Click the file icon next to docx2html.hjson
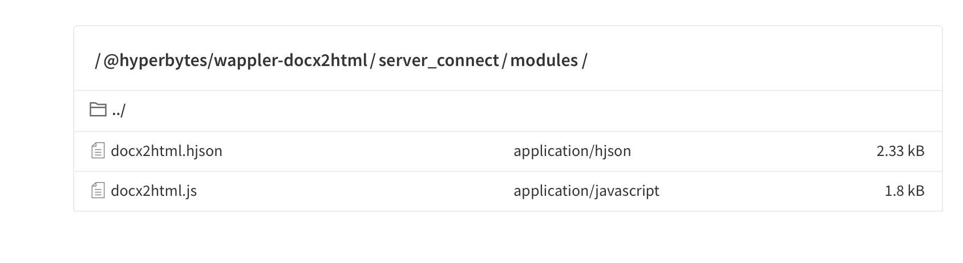Viewport: 963px width, 263px height. coord(98,151)
